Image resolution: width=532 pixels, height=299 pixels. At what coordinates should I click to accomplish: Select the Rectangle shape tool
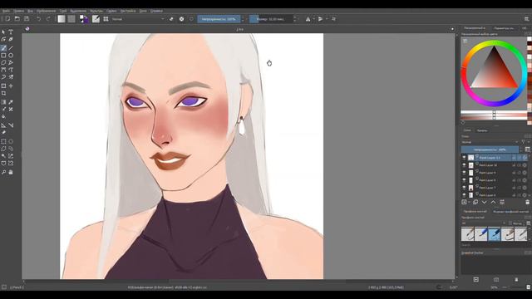coord(3,56)
